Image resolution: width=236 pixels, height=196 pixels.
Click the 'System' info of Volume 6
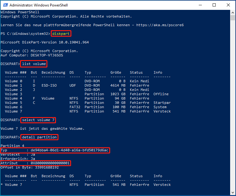160,107
